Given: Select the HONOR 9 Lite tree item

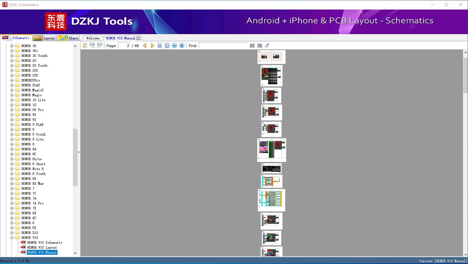Looking at the screenshot, I should point(32,139).
